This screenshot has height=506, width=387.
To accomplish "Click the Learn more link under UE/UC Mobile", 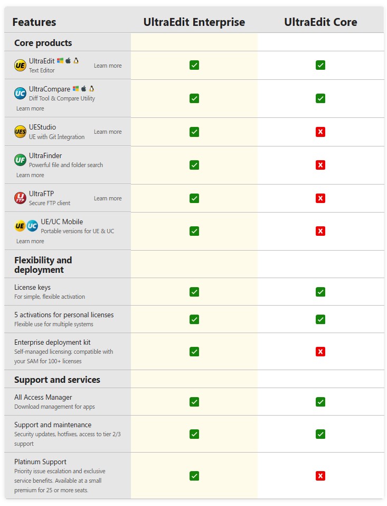I will pyautogui.click(x=30, y=241).
